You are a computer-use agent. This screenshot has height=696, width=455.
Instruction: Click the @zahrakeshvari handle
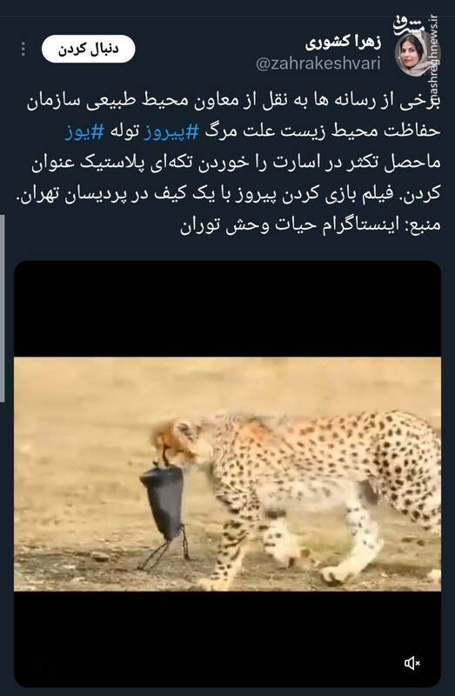click(318, 64)
